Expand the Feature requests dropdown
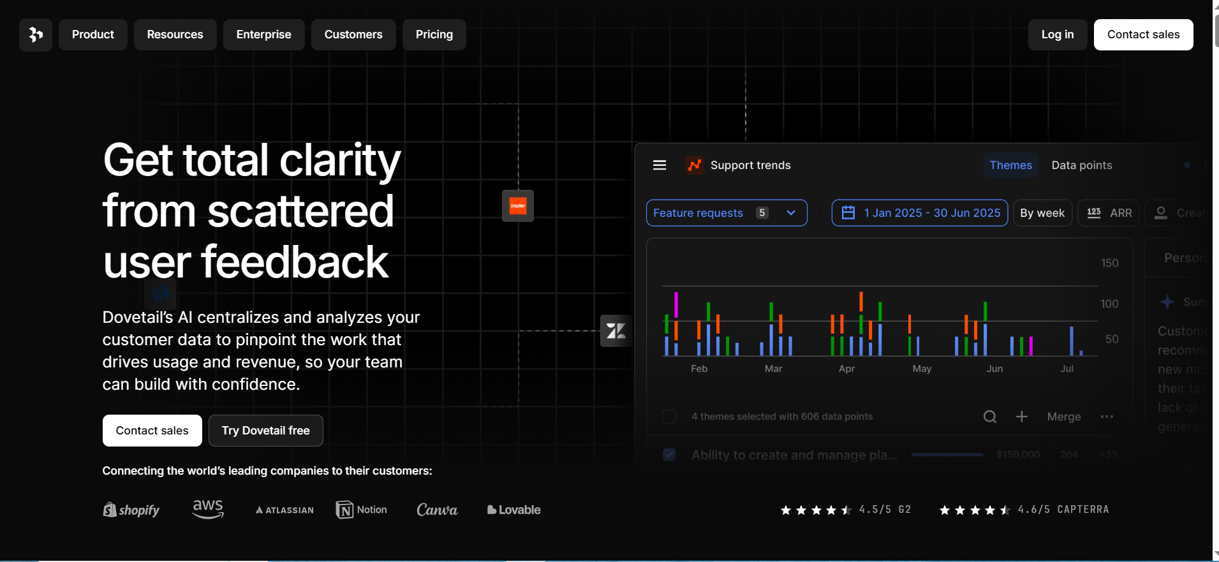The width and height of the screenshot is (1219, 562). (727, 213)
